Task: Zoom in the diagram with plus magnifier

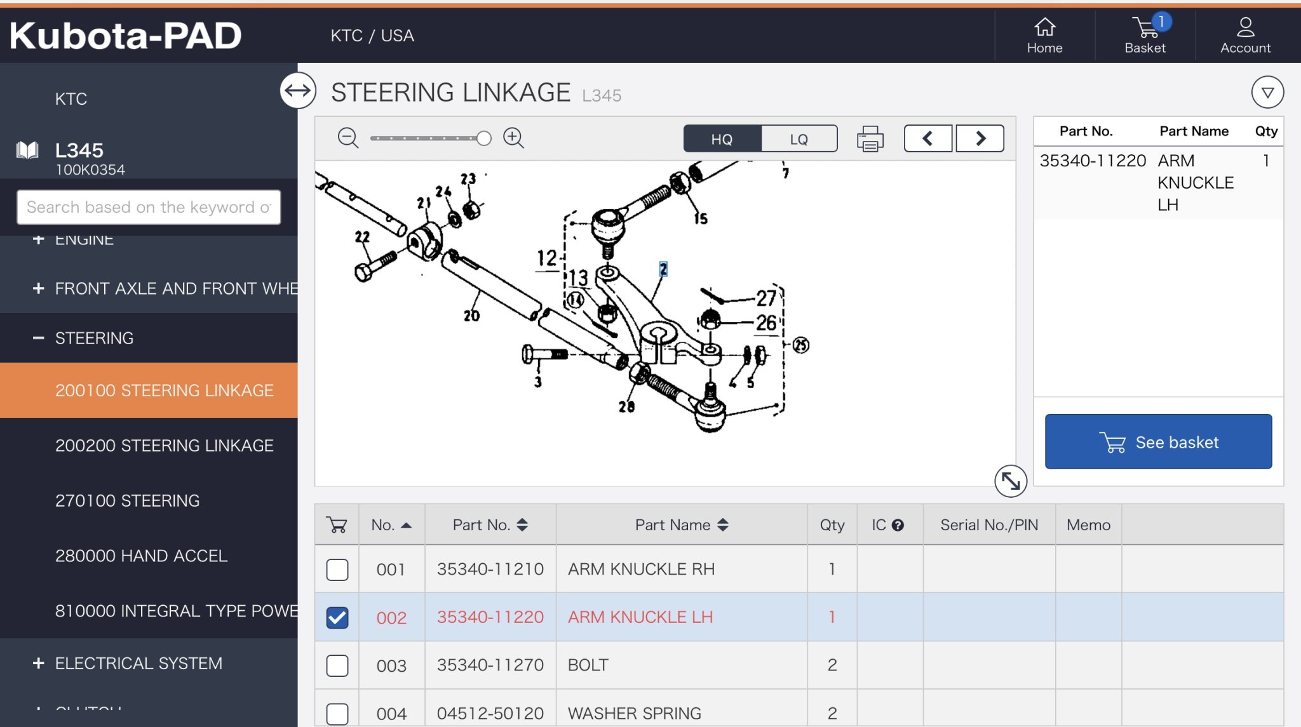Action: 513,138
